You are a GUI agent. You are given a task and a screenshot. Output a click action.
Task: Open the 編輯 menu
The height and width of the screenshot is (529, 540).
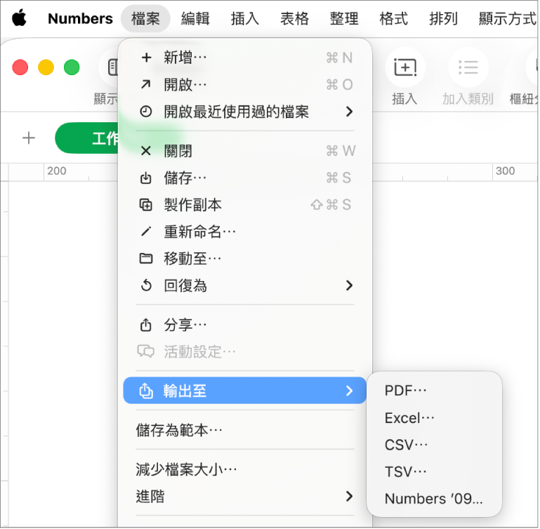(x=195, y=18)
